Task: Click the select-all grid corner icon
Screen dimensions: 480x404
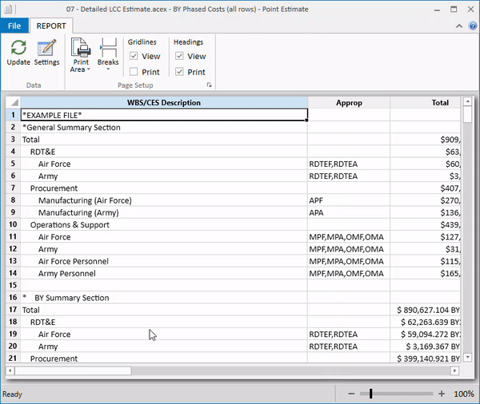Action: point(12,103)
